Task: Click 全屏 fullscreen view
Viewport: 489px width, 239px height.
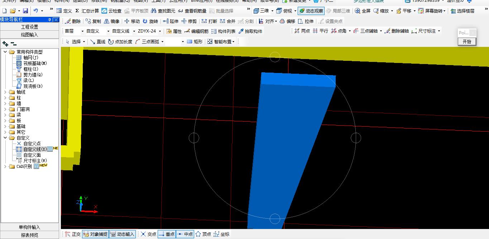Action: [x=363, y=11]
